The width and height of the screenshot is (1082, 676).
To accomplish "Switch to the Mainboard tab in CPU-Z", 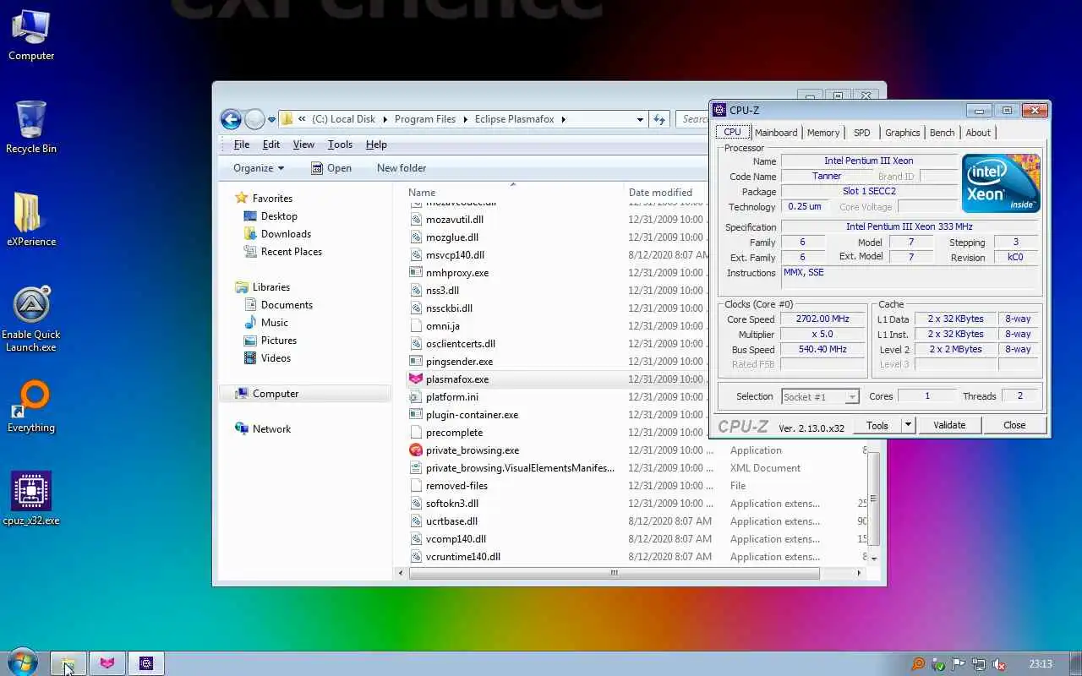I will coord(776,133).
